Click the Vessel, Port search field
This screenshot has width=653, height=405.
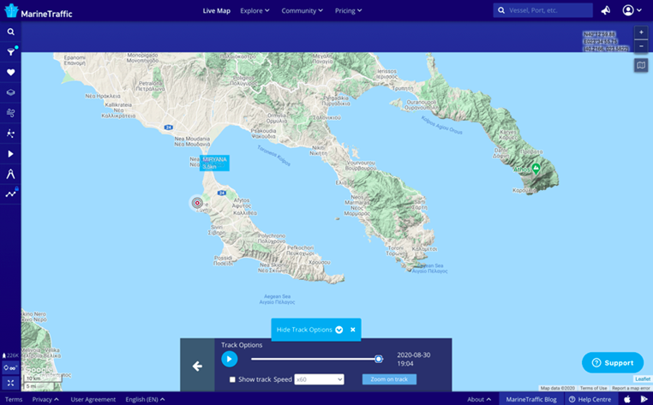click(548, 10)
